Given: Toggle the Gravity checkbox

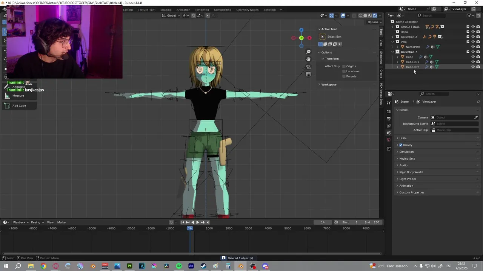Looking at the screenshot, I should point(401,145).
